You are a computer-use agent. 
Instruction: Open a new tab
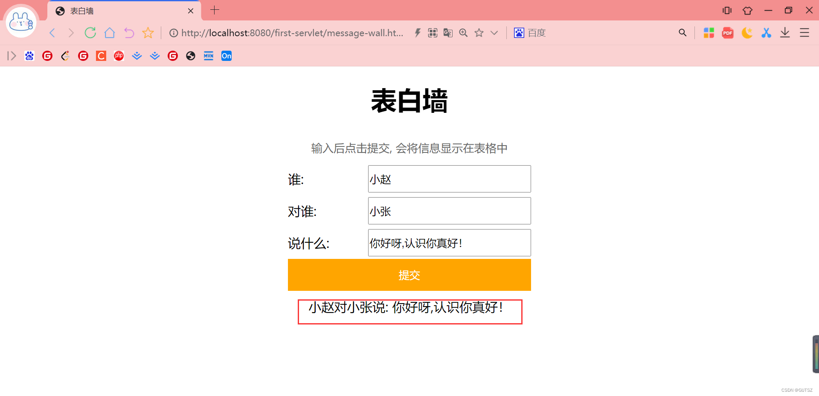point(215,10)
